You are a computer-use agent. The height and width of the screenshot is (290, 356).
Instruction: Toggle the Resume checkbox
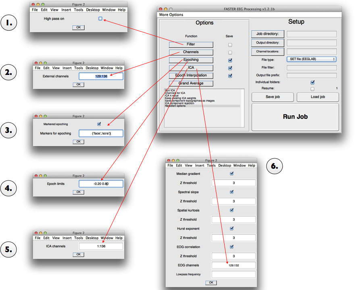312,89
